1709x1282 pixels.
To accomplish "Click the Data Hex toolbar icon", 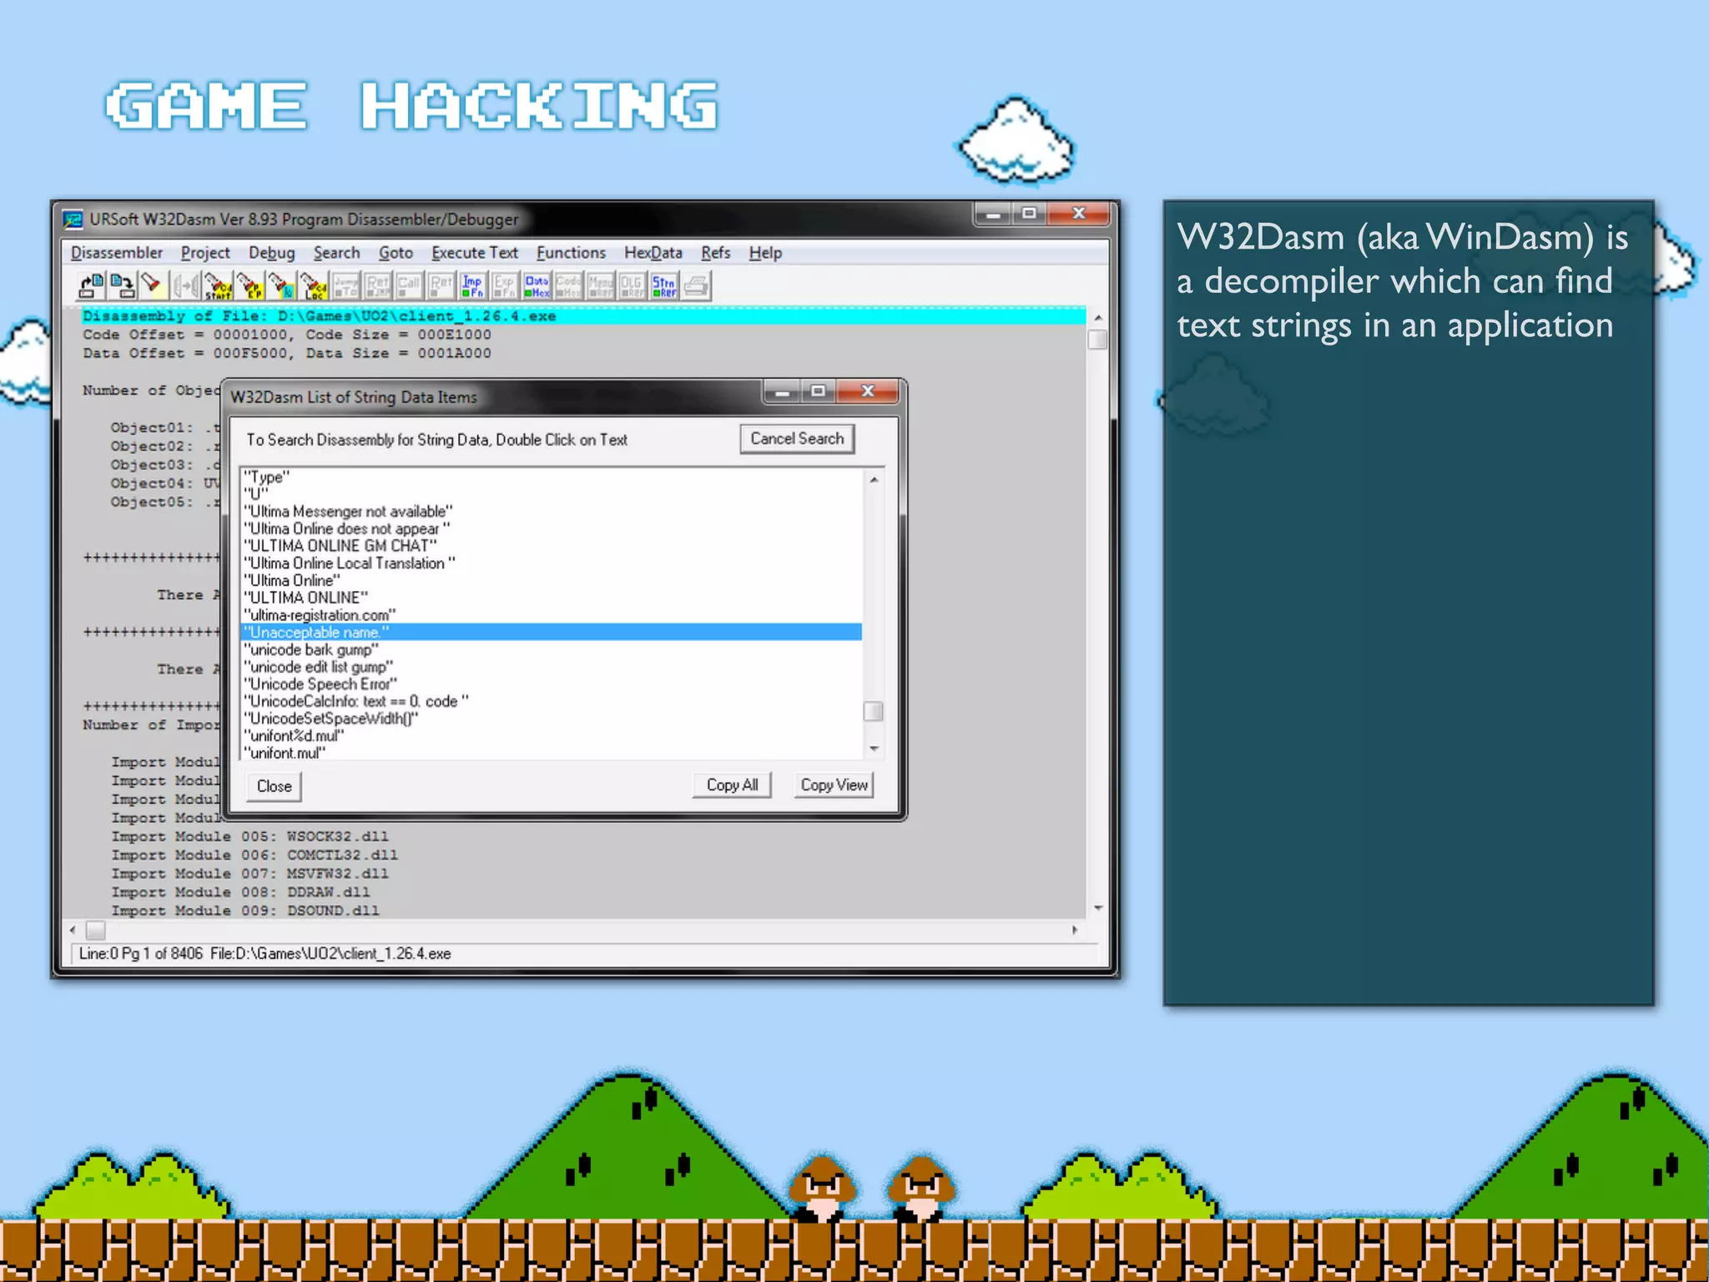I will click(537, 286).
